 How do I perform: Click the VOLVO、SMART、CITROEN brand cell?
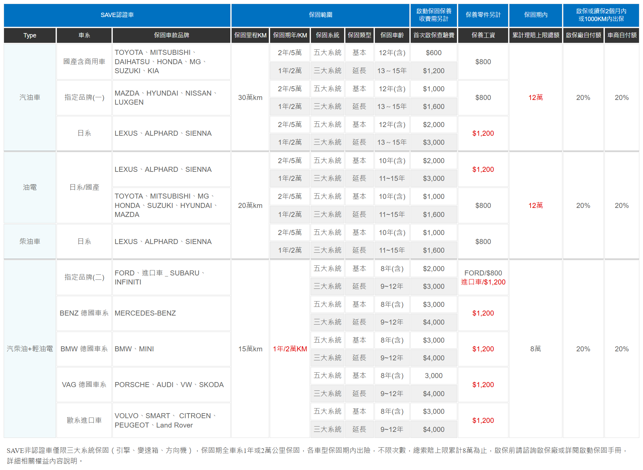coord(171,421)
